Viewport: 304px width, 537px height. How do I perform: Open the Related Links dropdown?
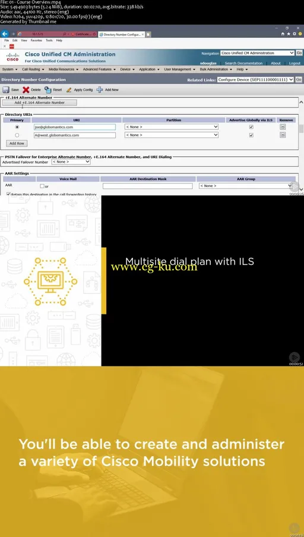click(x=255, y=80)
